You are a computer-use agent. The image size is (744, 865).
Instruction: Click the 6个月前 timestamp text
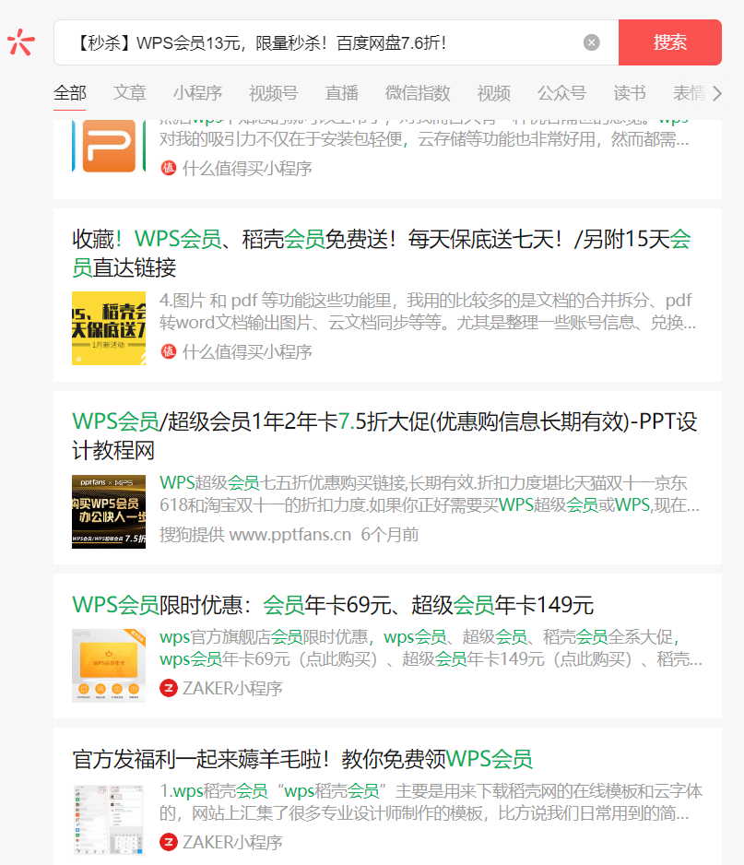click(389, 534)
